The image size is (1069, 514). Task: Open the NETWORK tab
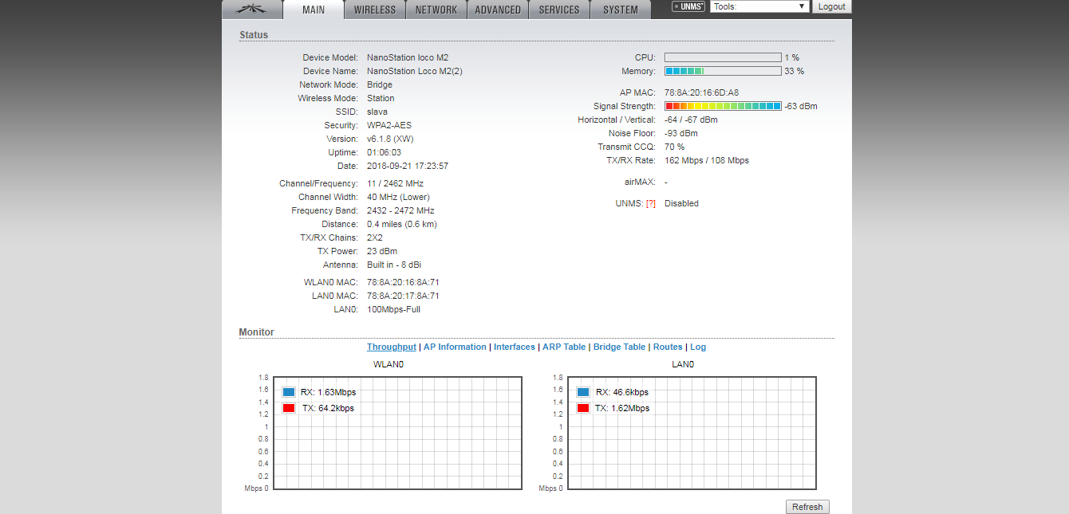[436, 10]
